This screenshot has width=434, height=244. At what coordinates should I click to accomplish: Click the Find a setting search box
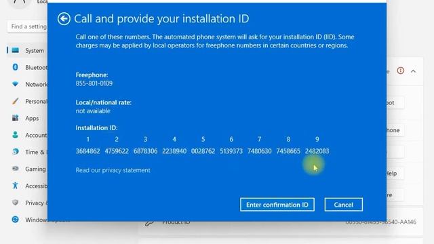[x=27, y=26]
